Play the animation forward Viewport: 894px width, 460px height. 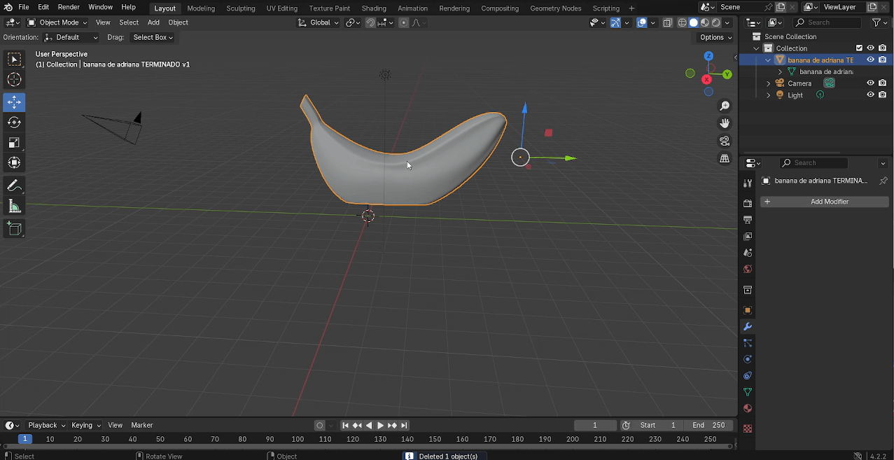(x=380, y=425)
